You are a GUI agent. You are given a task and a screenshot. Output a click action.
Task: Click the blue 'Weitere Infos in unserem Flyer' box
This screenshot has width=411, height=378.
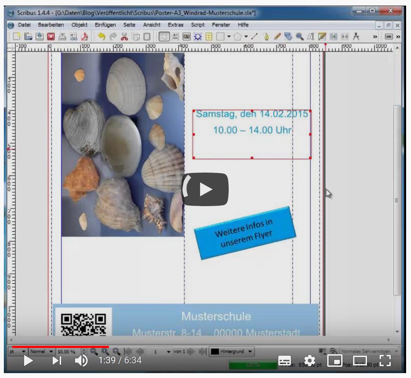(x=245, y=233)
